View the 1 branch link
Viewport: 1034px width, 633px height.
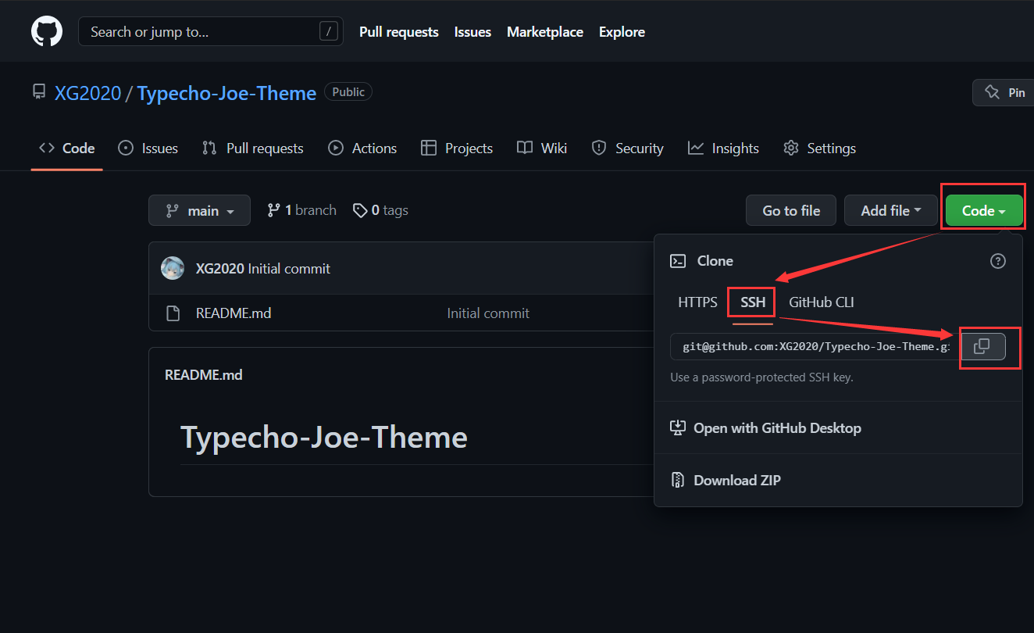pyautogui.click(x=301, y=210)
